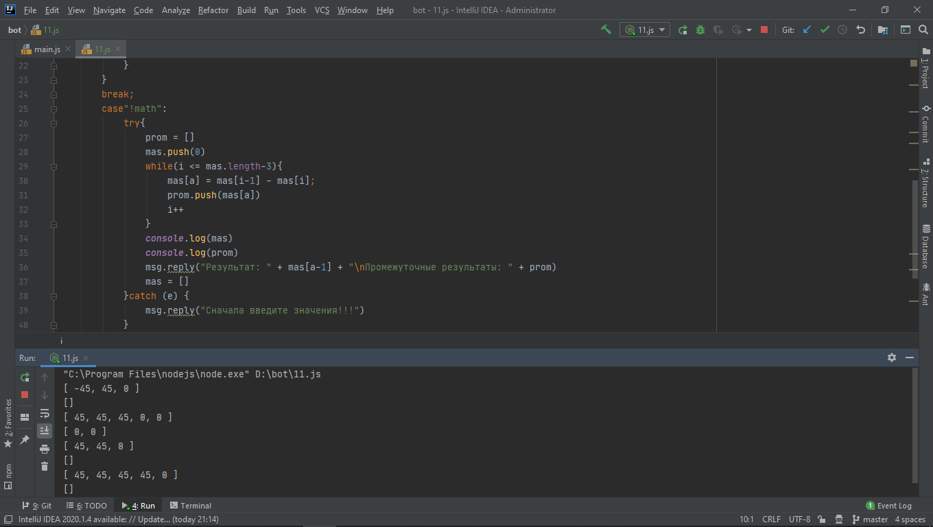Restore layout icon in Run panel

(25, 417)
